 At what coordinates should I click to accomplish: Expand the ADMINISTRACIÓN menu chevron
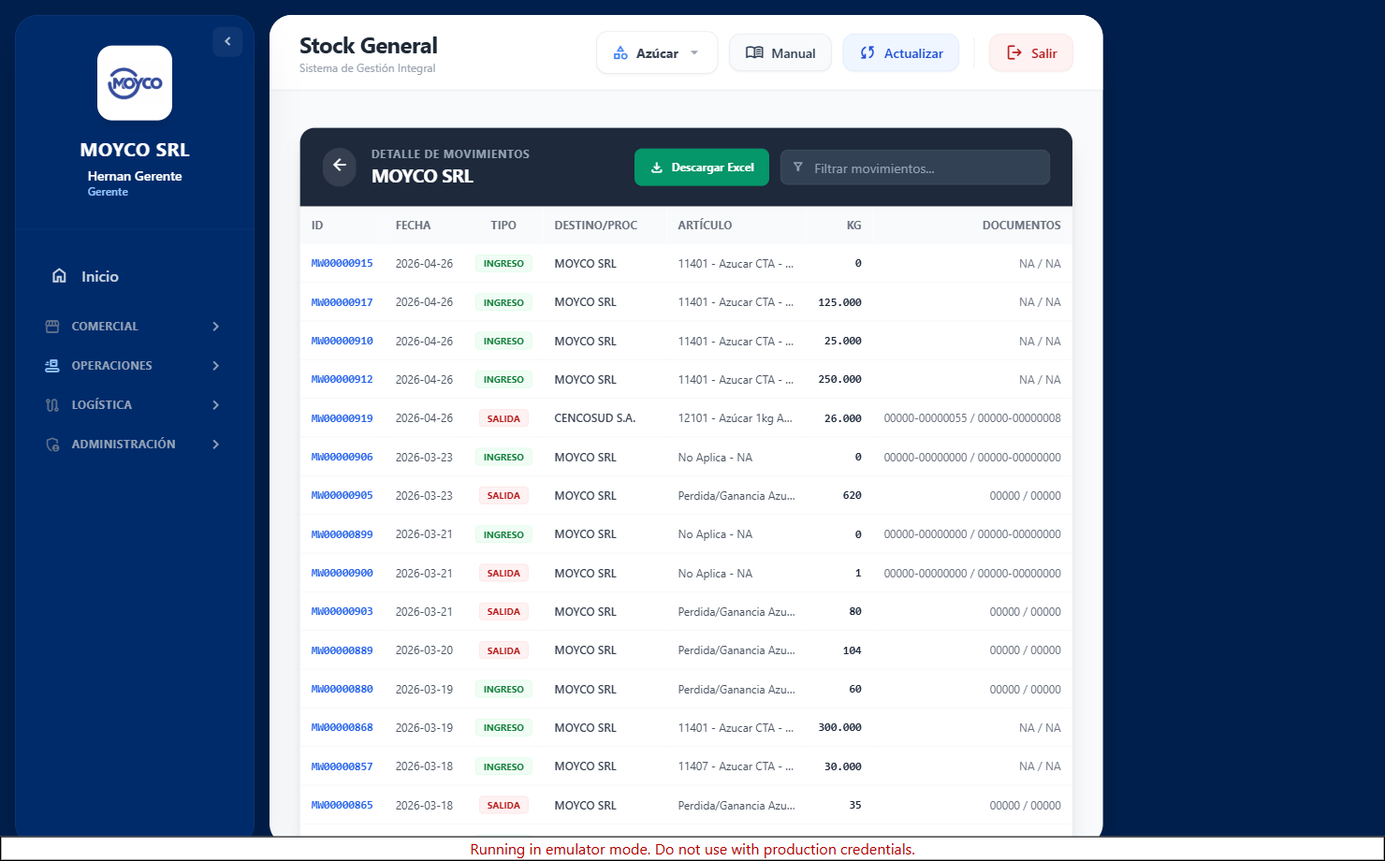tap(216, 445)
